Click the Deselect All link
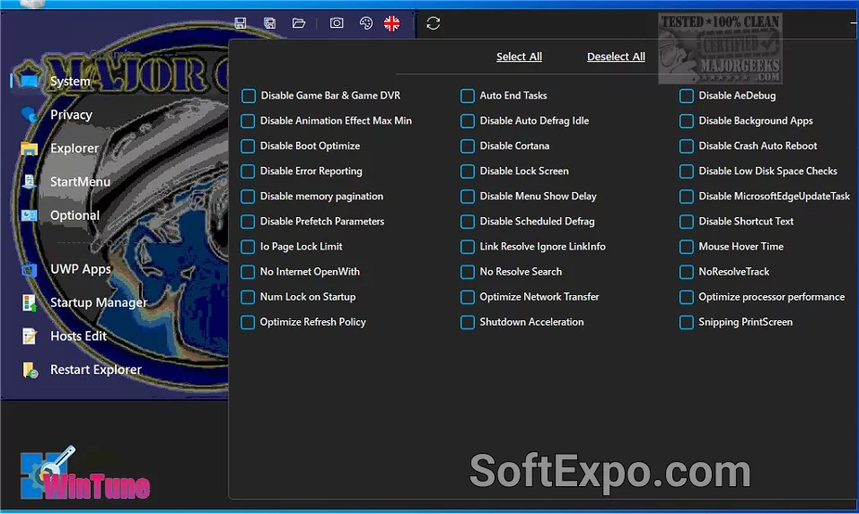 point(616,57)
